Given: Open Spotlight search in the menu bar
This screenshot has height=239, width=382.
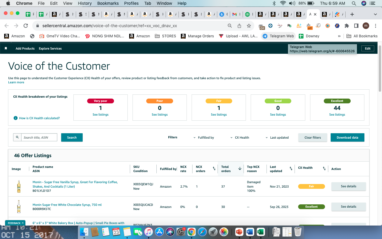Looking at the screenshot, I should pyautogui.click(x=354, y=3).
